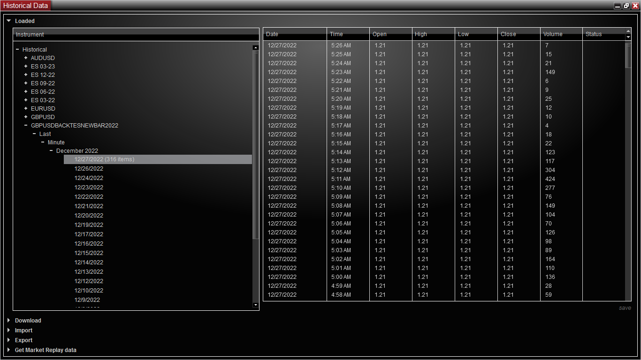Click the Low column header
Image resolution: width=641 pixels, height=360 pixels.
tap(476, 34)
